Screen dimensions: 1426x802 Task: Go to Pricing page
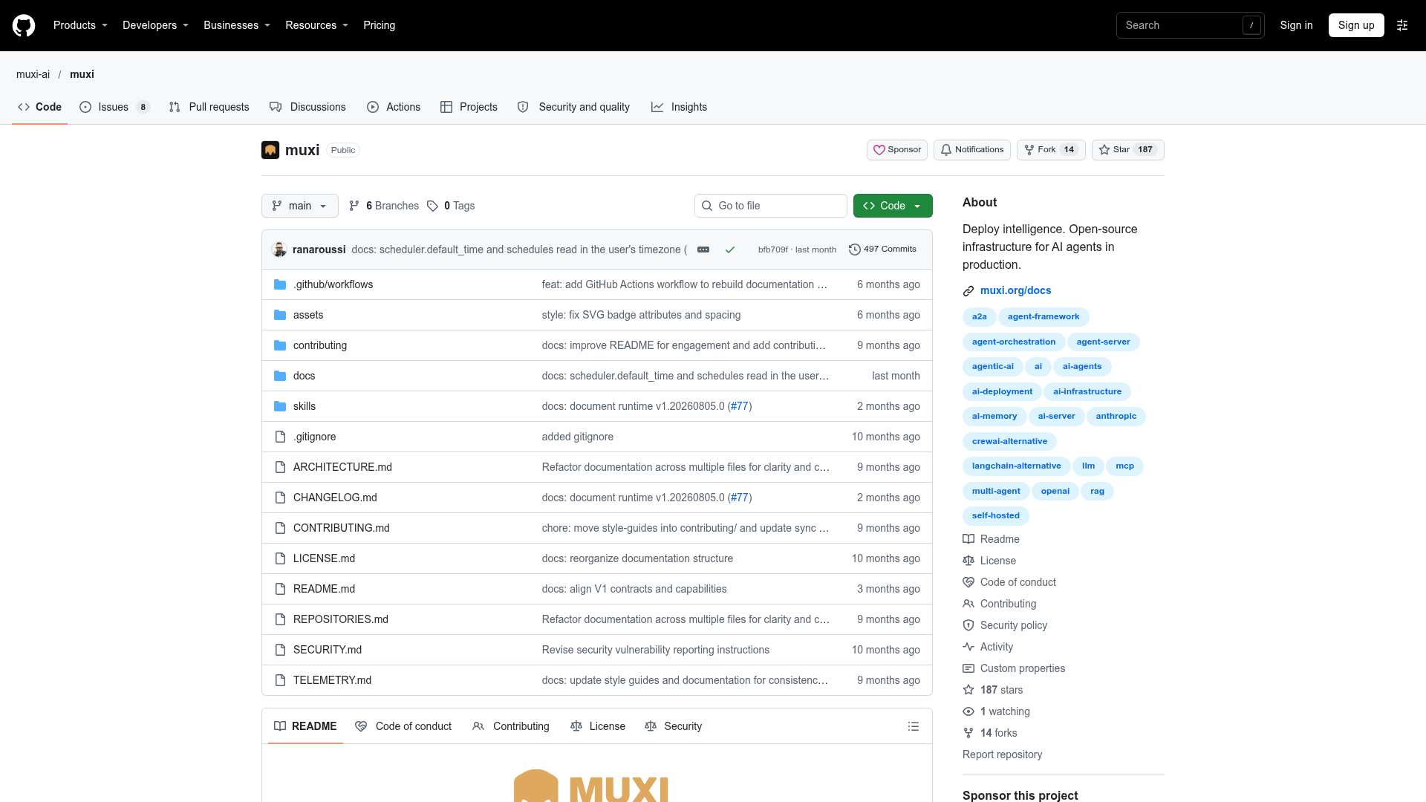pos(380,25)
